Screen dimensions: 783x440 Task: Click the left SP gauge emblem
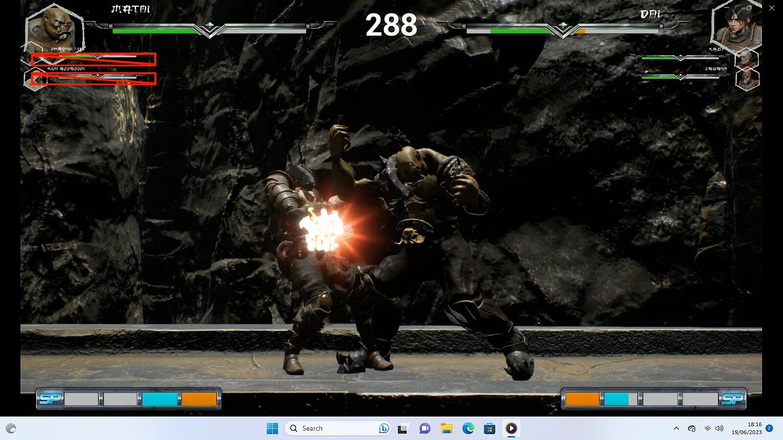[x=49, y=399]
